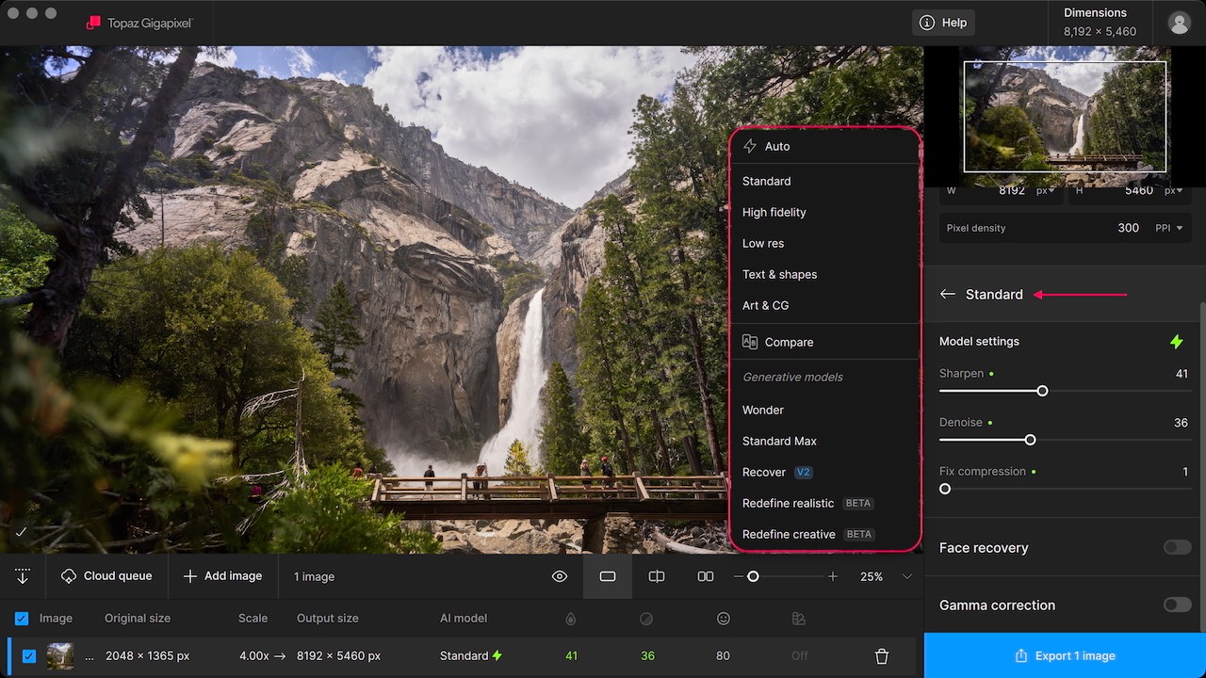This screenshot has width=1206, height=678.
Task: Select the Standard Max generative model
Action: (x=825, y=441)
